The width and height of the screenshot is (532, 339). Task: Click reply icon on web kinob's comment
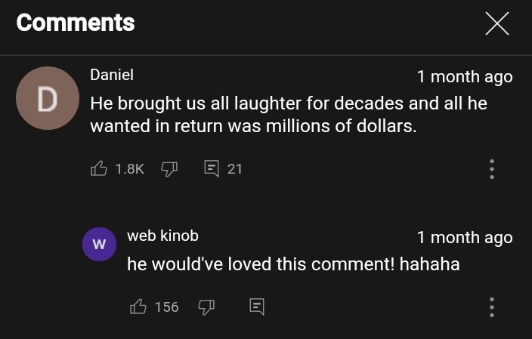click(x=256, y=307)
